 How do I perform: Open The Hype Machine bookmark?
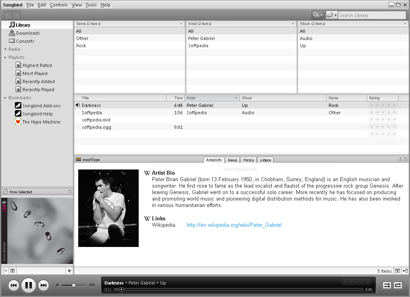pos(37,122)
